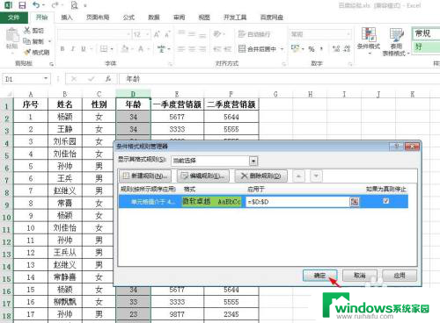Open the Conditional Formatting menu

(369, 41)
